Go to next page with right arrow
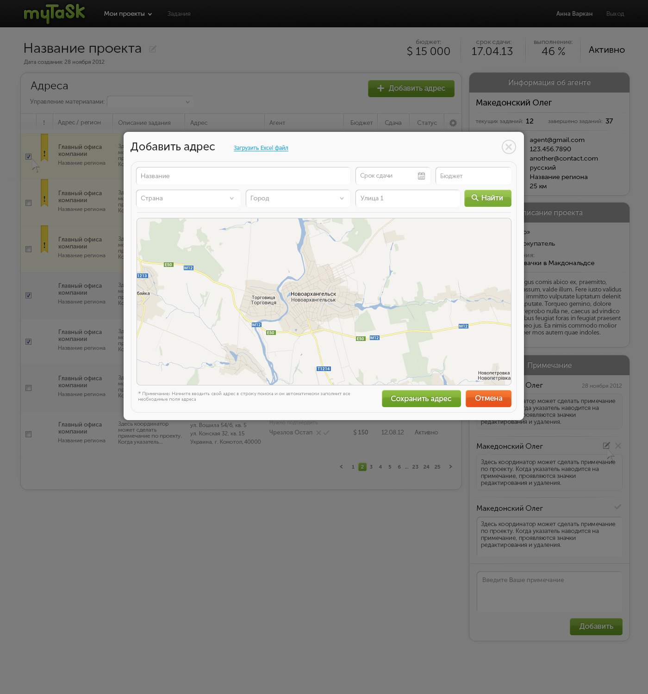The width and height of the screenshot is (648, 694). click(x=450, y=467)
